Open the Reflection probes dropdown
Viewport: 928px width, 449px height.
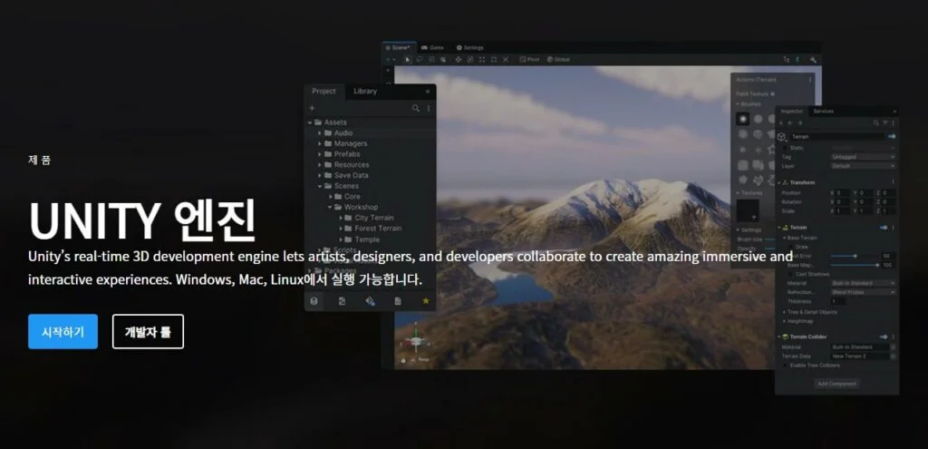coord(863,292)
